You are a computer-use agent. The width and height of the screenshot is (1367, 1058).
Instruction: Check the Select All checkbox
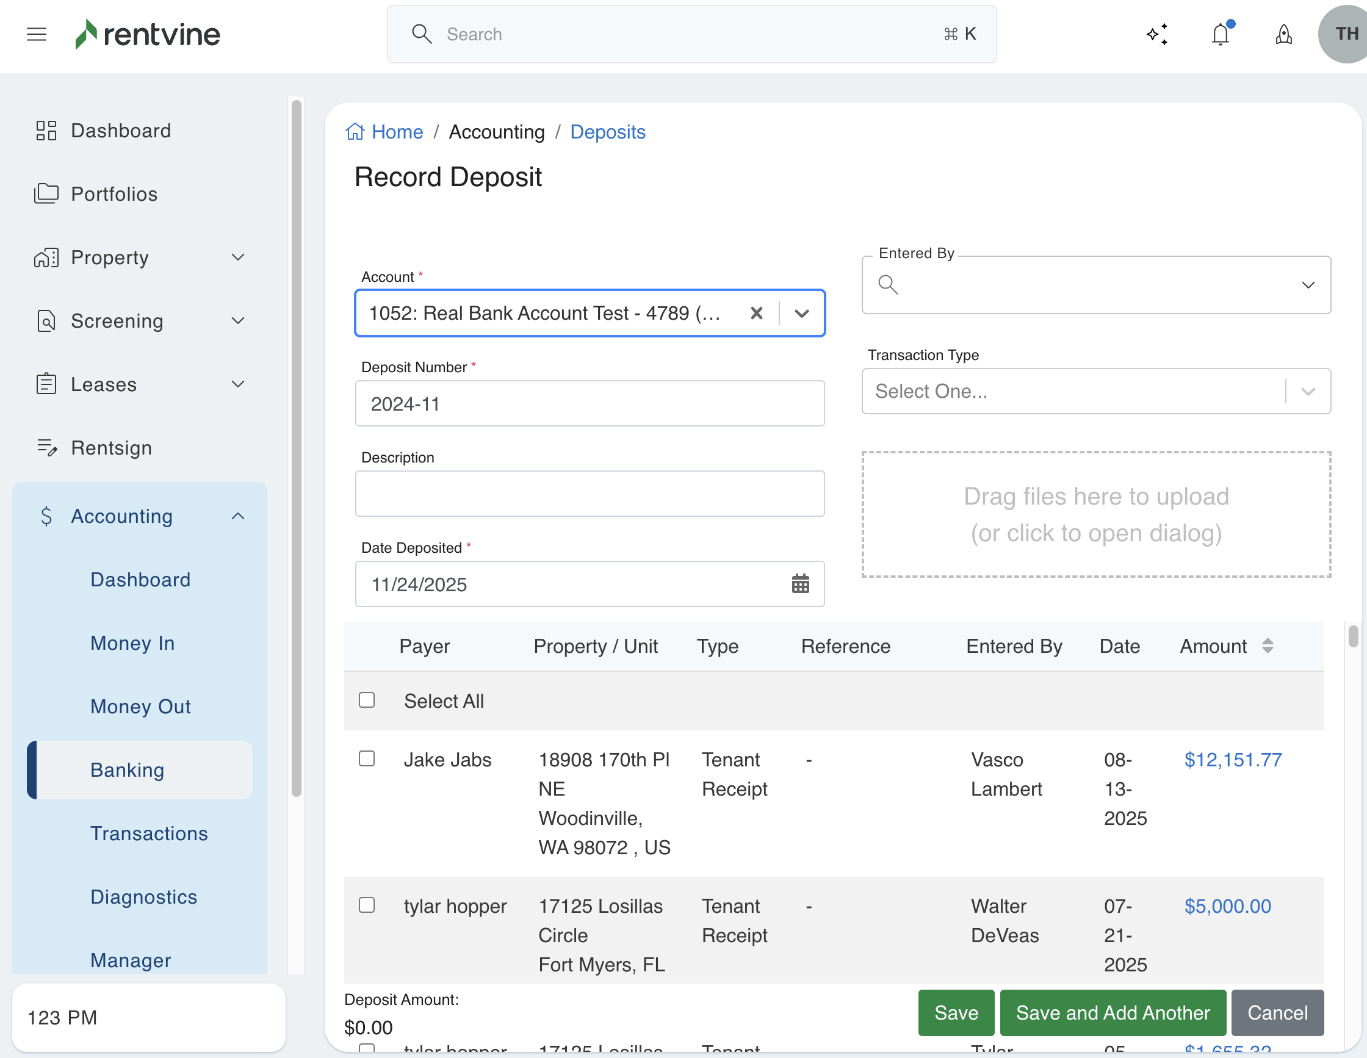point(367,699)
